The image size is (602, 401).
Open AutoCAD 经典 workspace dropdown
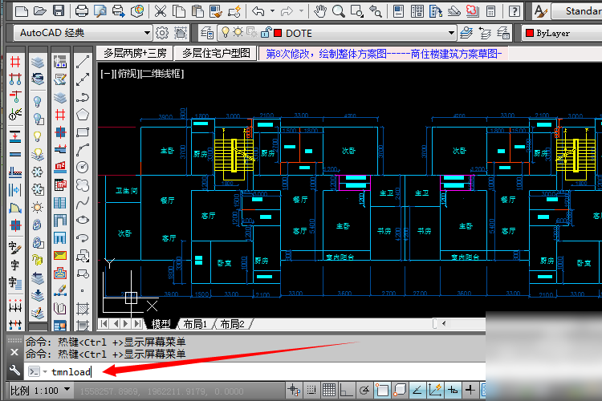point(82,33)
